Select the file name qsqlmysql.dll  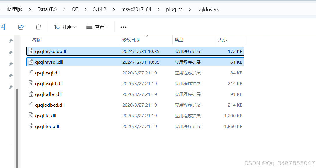tap(49, 62)
